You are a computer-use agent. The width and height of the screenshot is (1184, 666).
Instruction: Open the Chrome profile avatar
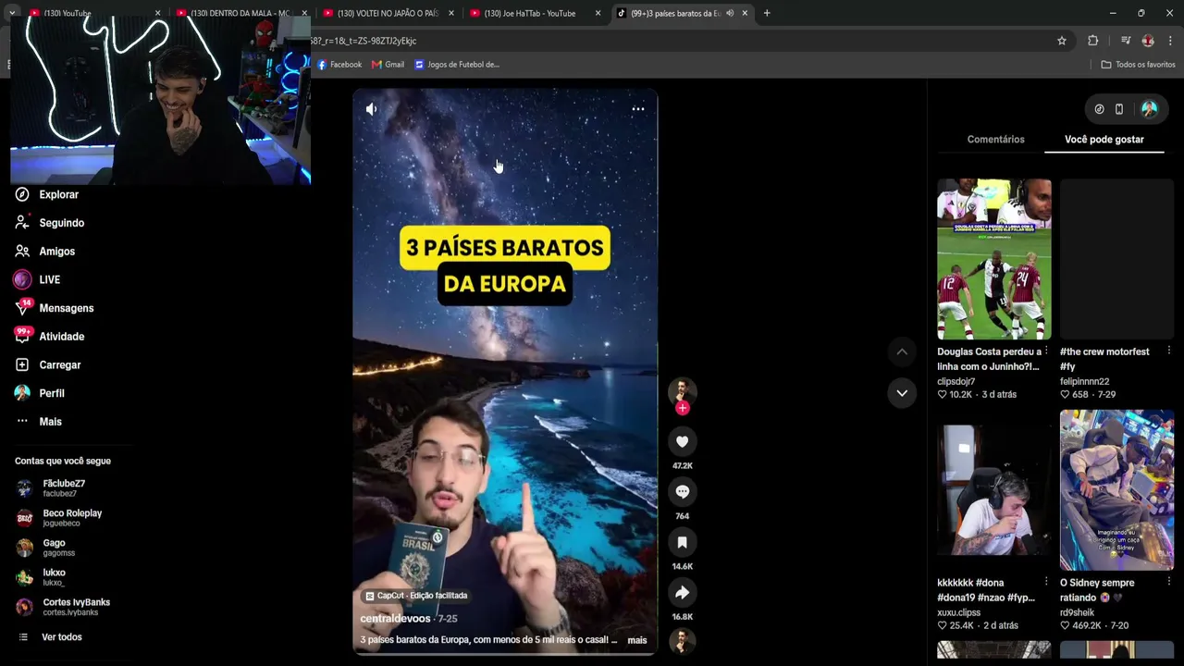(1148, 41)
